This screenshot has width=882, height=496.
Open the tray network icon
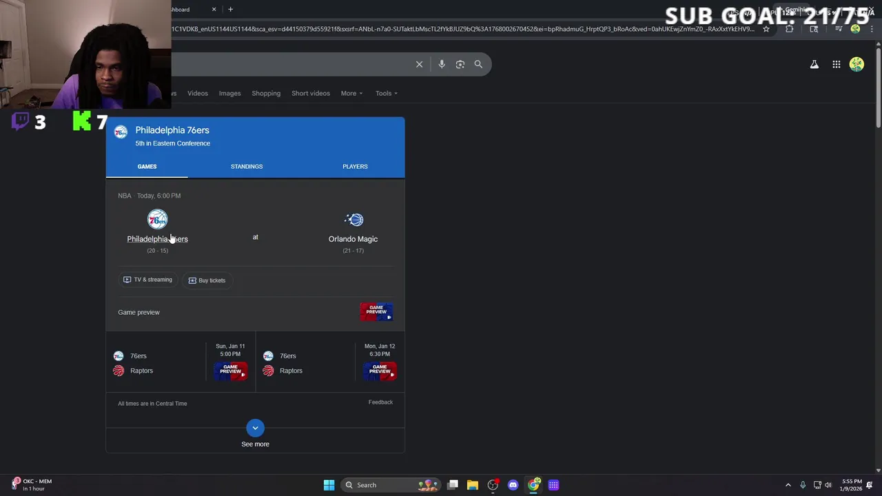pyautogui.click(x=817, y=485)
